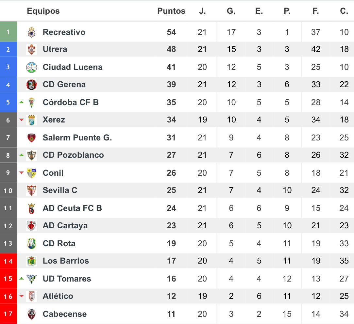
Task: Open the Salerm Puente G. team link
Action: click(77, 138)
